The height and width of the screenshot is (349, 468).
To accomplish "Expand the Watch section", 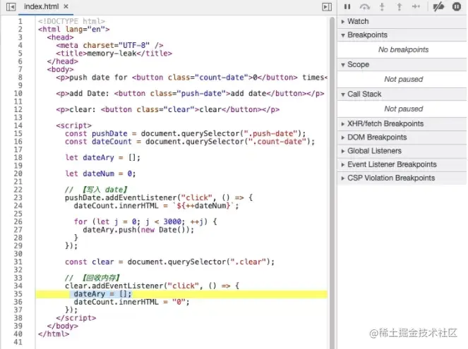I will pos(402,21).
